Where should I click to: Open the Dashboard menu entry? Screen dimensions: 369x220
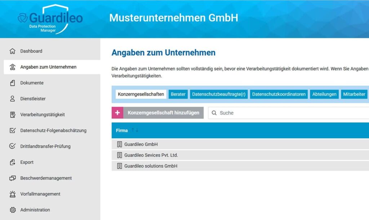click(x=31, y=51)
